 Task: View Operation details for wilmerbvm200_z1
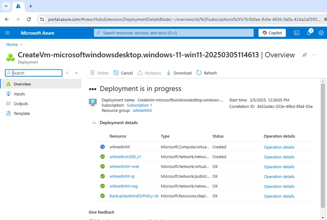[x=279, y=157]
